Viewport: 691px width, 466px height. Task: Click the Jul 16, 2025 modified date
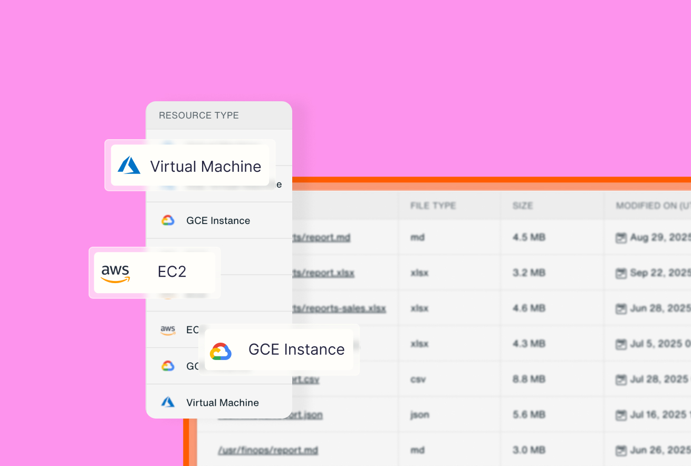[x=660, y=415]
